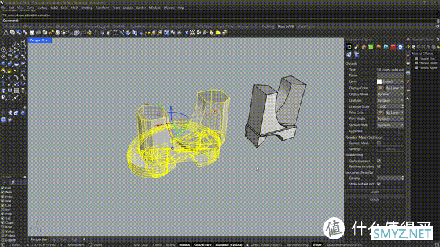The height and width of the screenshot is (247, 440).
Task: Click the Print Color swatch
Action: coord(381,113)
